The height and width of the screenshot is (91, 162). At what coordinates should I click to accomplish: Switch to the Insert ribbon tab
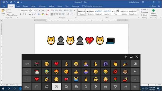pyautogui.click(x=18, y=6)
